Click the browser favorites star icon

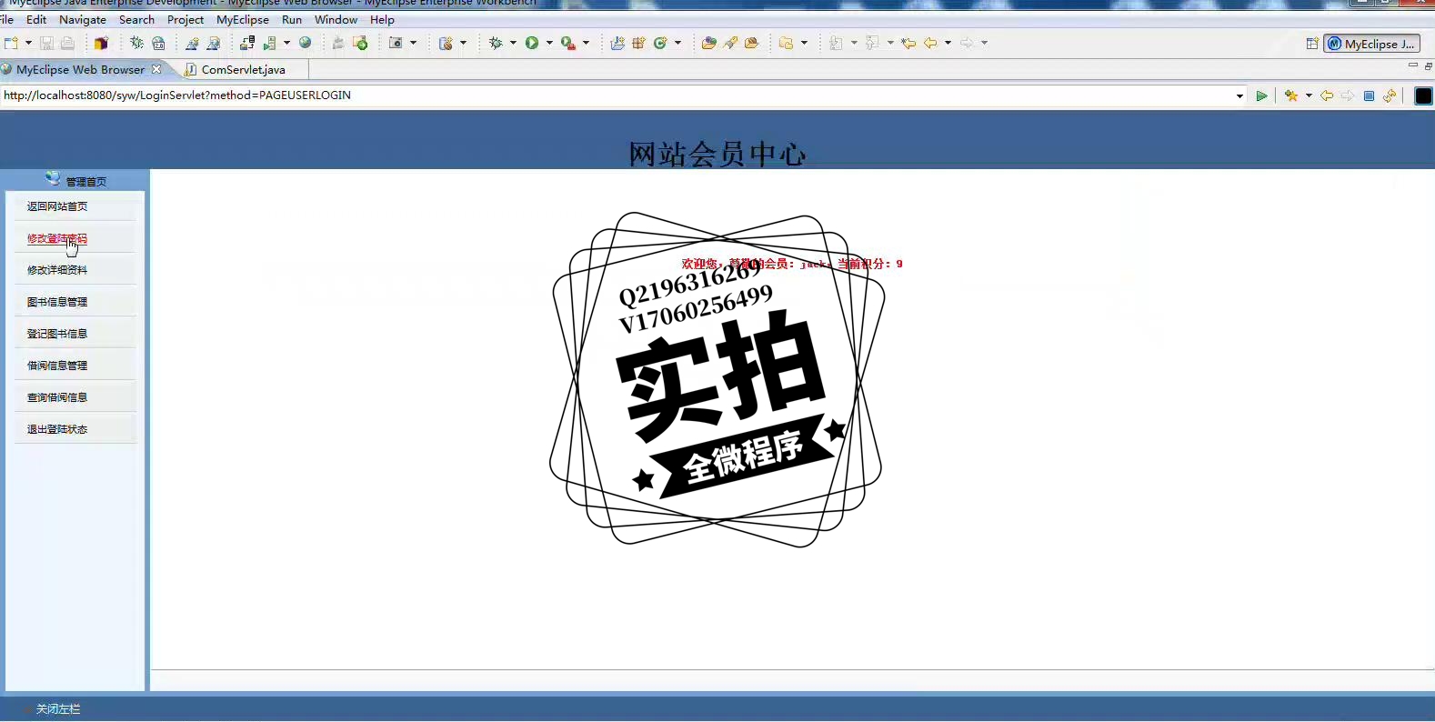coord(1290,95)
